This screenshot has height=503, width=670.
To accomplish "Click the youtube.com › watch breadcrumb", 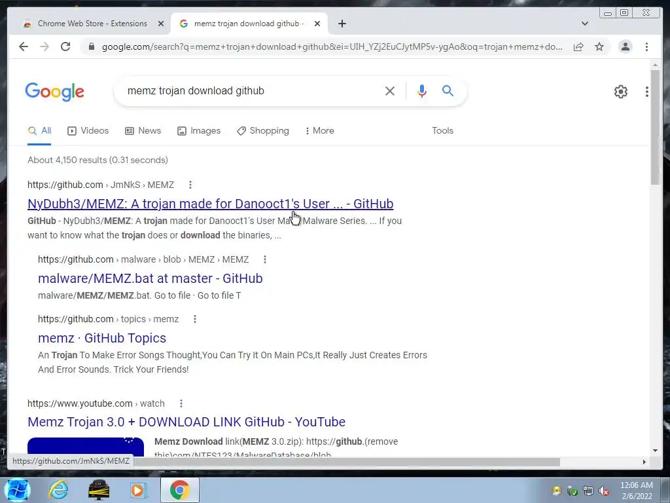I will click(96, 403).
